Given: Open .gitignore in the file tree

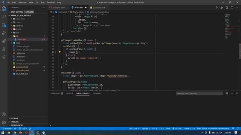Looking at the screenshot, I should tap(21, 53).
